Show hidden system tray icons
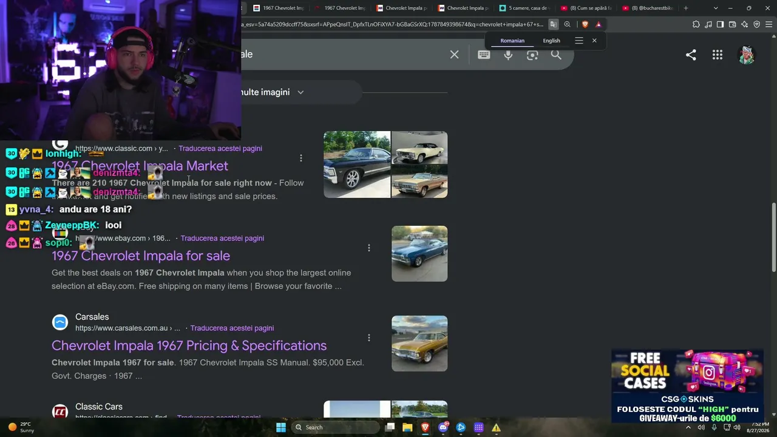The image size is (777, 437). (x=688, y=427)
